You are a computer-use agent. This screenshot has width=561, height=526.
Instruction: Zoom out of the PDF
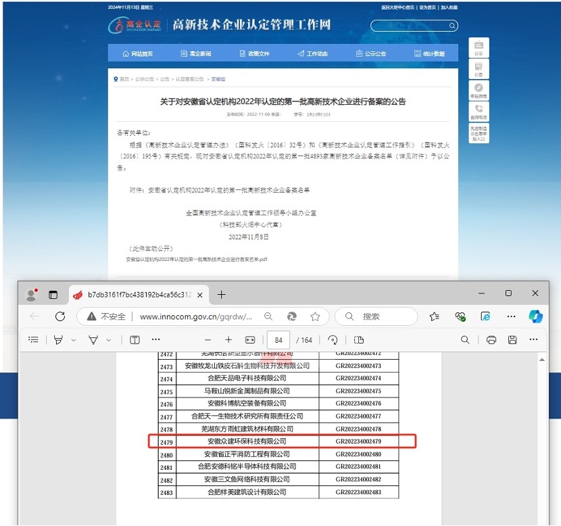click(x=208, y=340)
